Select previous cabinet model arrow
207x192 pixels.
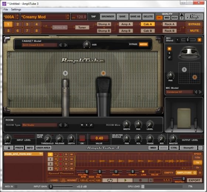tap(60, 45)
